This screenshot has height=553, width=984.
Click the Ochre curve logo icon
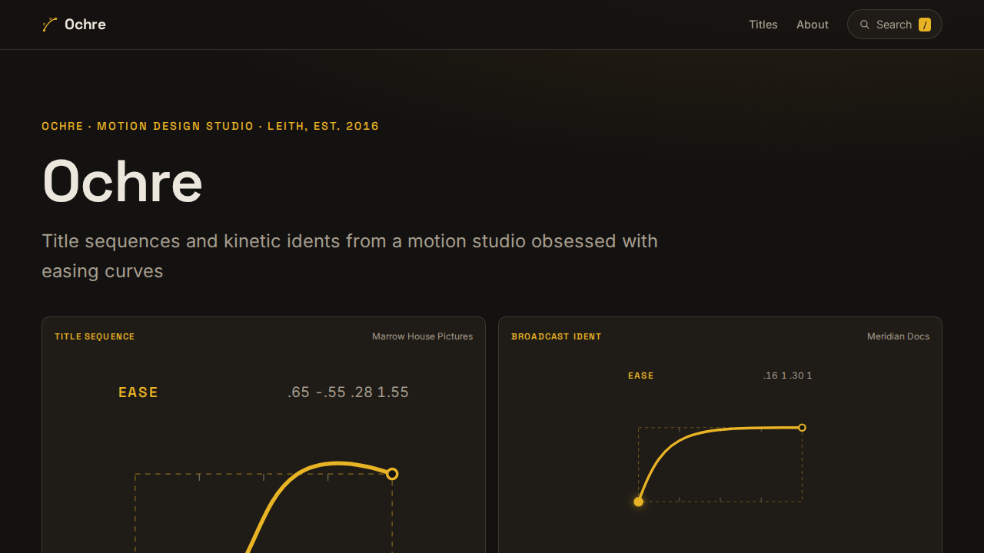point(50,25)
